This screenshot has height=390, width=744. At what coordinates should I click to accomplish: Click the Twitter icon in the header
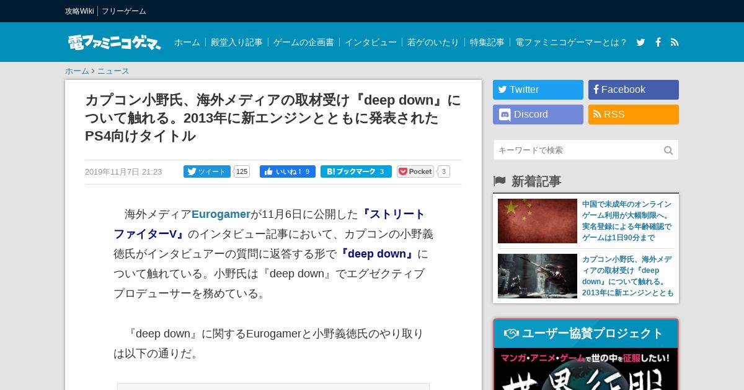(x=640, y=42)
